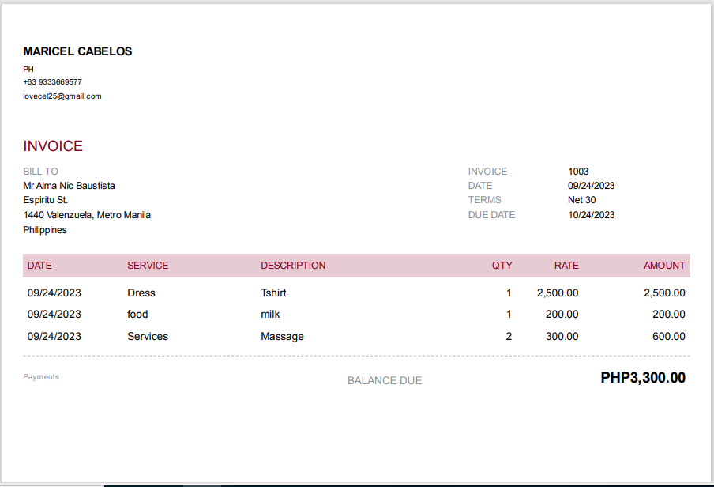Click the 600.00 amount for Services
The height and width of the screenshot is (487, 714).
point(668,337)
